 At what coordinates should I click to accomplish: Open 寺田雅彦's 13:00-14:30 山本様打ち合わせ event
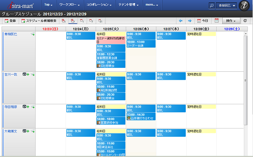tap(141, 117)
